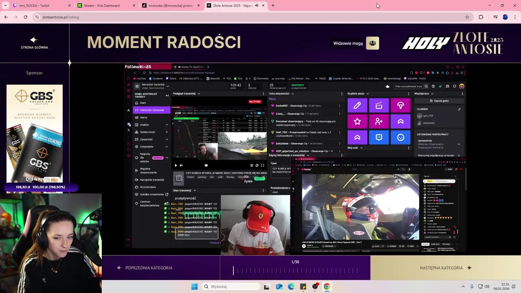
Task: Expand Zawartość in the creator sidebar
Action: click(x=167, y=139)
